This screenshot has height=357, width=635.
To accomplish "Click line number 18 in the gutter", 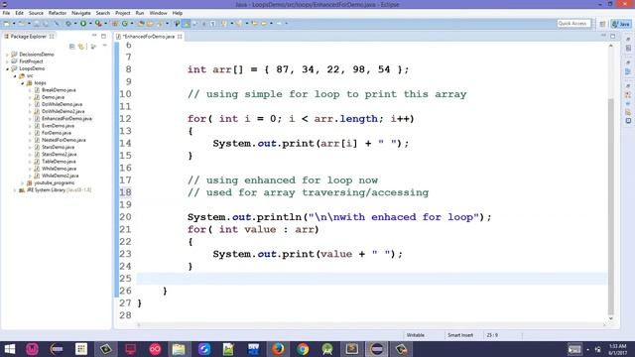I will click(x=126, y=192).
